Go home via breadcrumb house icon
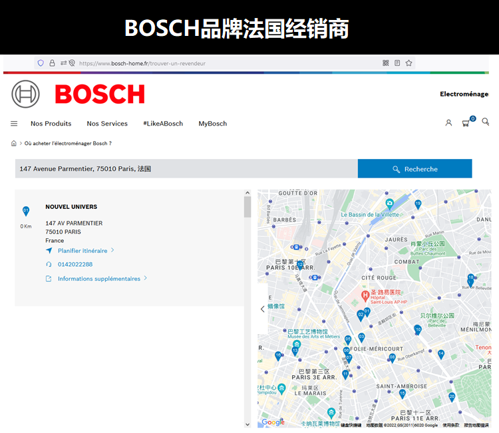499x433 pixels. [14, 143]
